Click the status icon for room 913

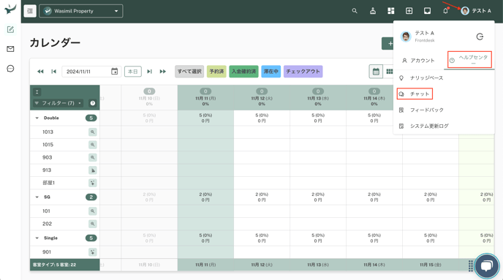(92, 170)
